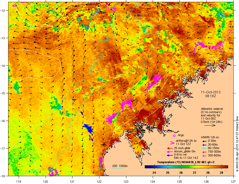The width and height of the screenshot is (239, 184).
Task: Select the 'Argo' legend label
Action: 181,135
